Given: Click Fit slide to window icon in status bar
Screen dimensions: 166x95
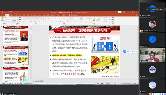Looking at the screenshot, I should click(x=137, y=83).
